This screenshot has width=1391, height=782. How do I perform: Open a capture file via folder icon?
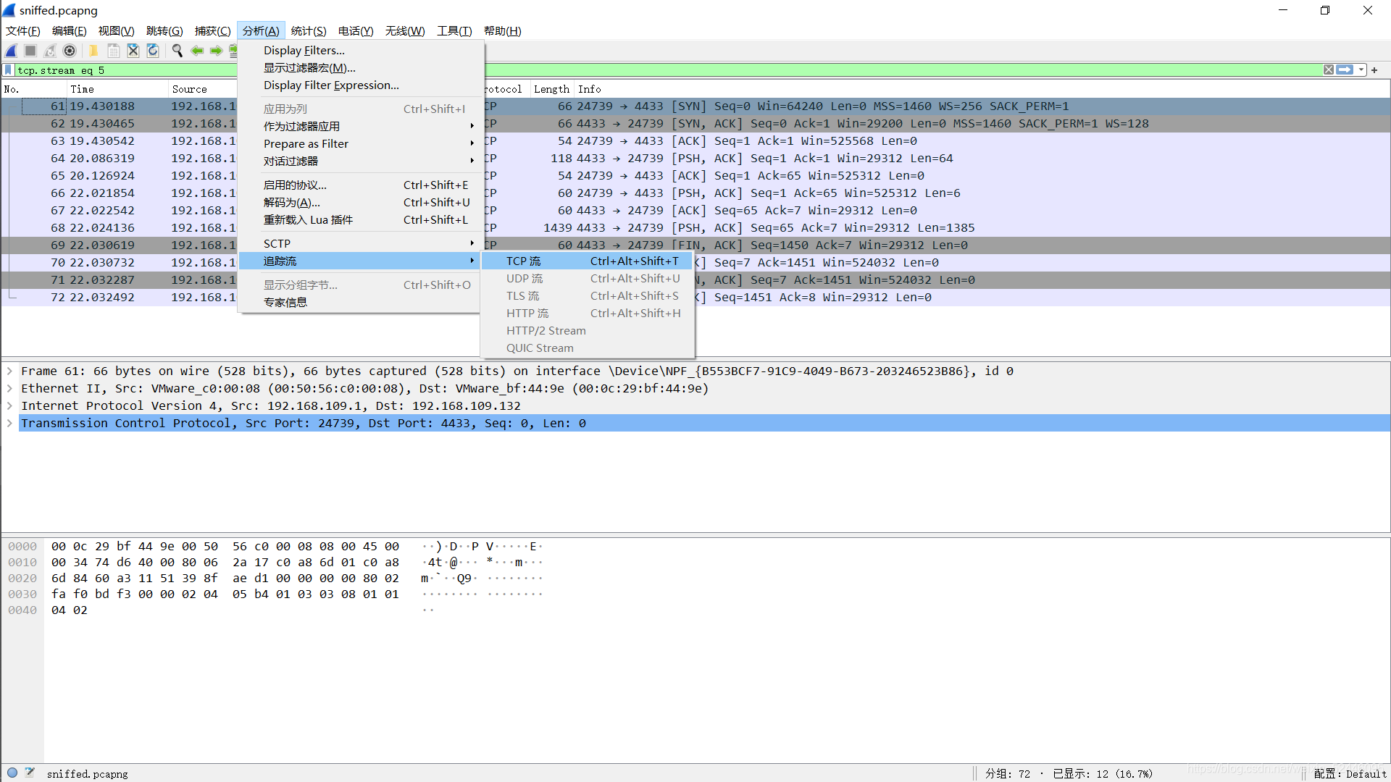click(x=93, y=51)
